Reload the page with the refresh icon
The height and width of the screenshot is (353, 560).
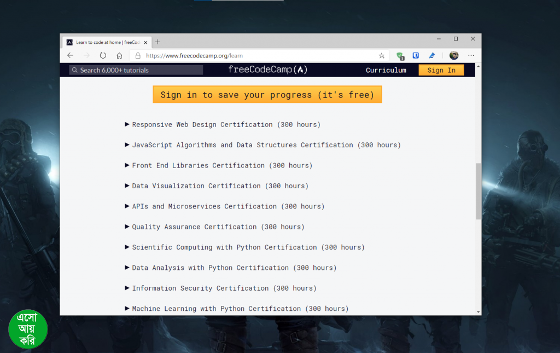click(x=103, y=55)
